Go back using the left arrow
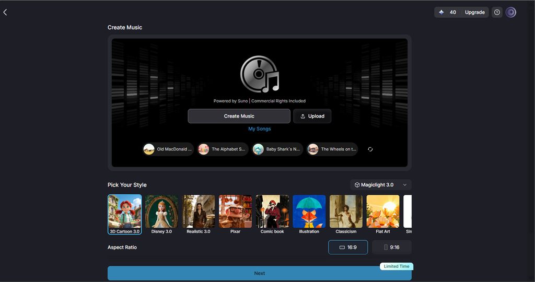The width and height of the screenshot is (535, 282). tap(5, 13)
